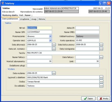The width and height of the screenshot is (112, 102).
Task: Switch to the Urządzenie tab
Action: 25,19
